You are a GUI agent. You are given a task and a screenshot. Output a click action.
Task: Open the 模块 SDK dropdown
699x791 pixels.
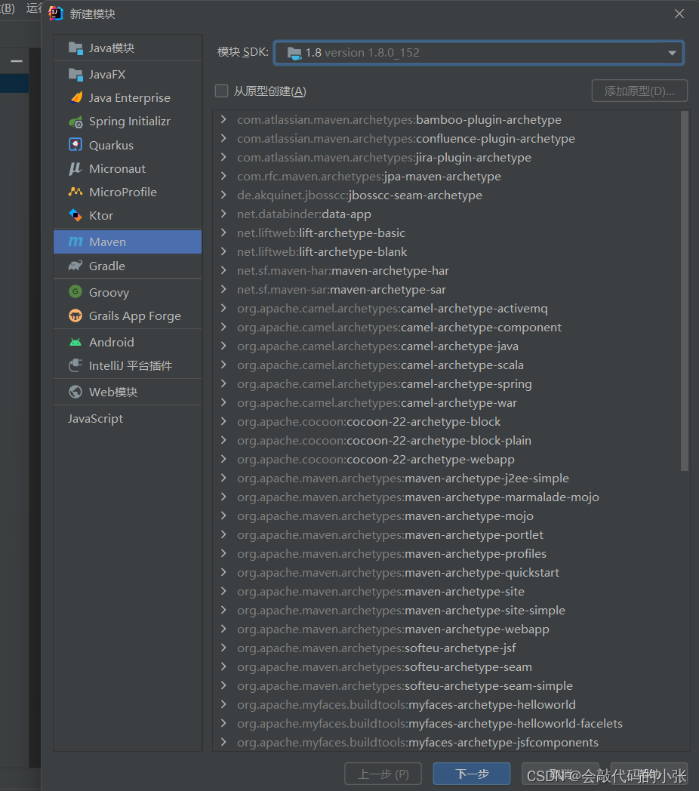(x=479, y=53)
